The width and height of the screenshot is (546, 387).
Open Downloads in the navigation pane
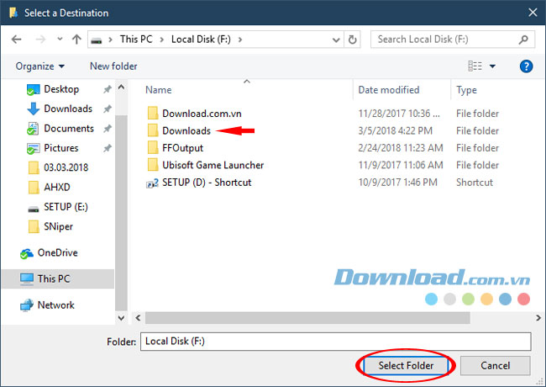tap(68, 109)
